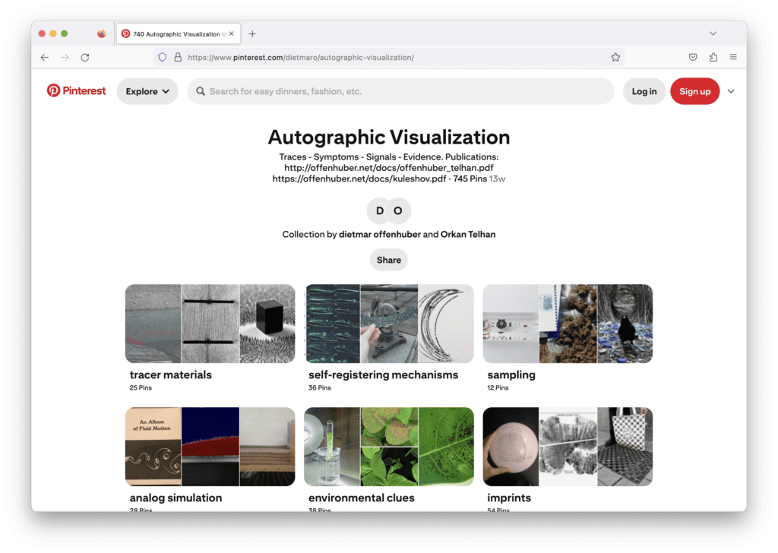Viewport: 778px width, 553px height.
Task: Open Orkan Telhan's profile link
Action: pos(467,234)
